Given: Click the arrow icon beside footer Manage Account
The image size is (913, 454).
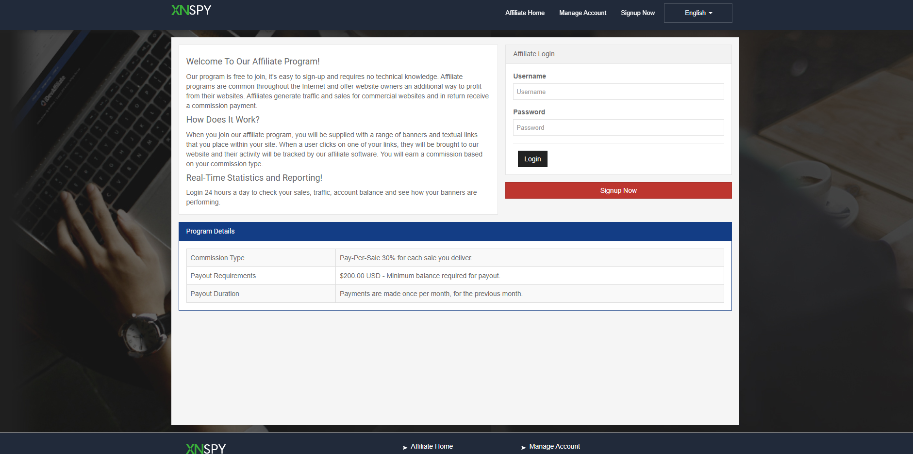Looking at the screenshot, I should click(x=523, y=447).
